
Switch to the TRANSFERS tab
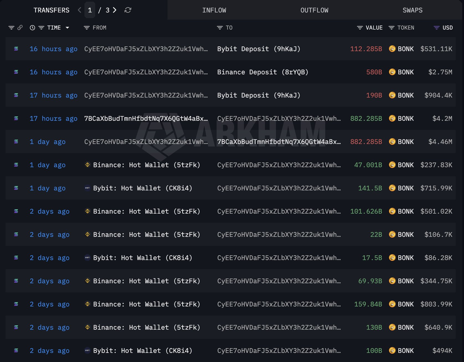coord(51,10)
